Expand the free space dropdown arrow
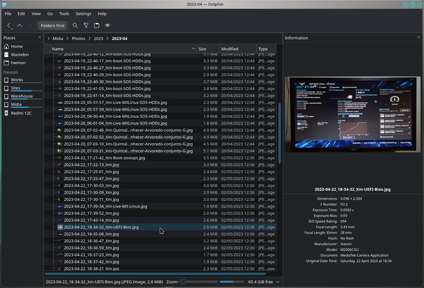424x288 pixels. (278, 282)
